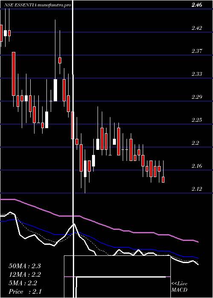Click the 'Price : 2.1' readout
The width and height of the screenshot is (213, 298).
click(25, 292)
